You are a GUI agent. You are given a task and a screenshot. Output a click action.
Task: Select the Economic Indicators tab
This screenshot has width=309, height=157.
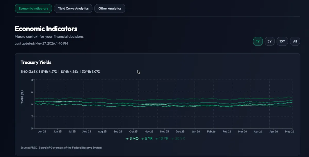[x=33, y=8]
